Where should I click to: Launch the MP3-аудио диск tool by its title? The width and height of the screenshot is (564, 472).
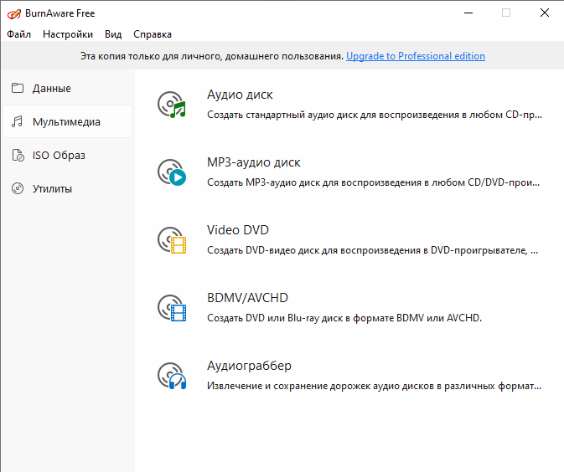tap(254, 162)
